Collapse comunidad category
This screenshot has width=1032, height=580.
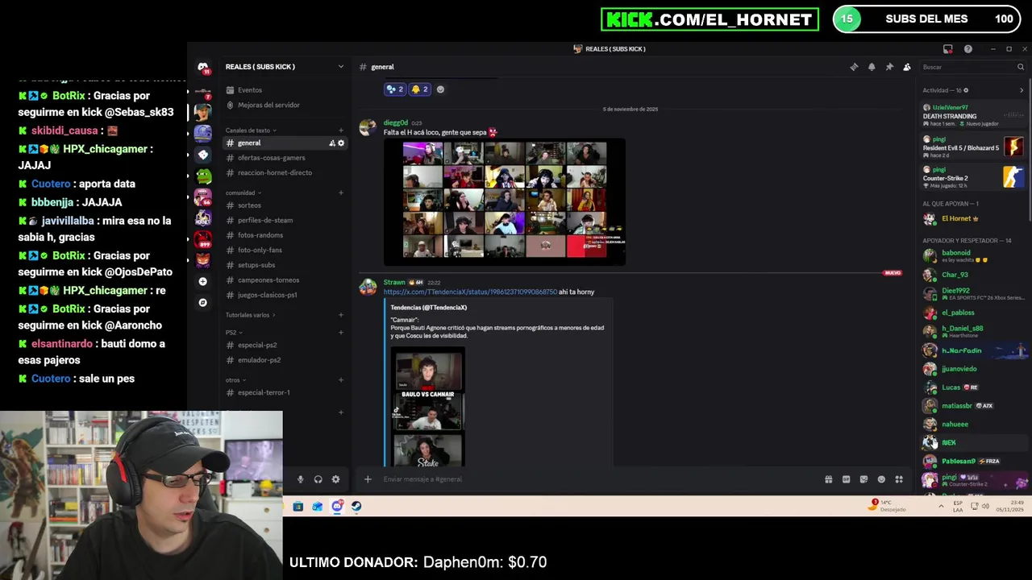point(243,193)
